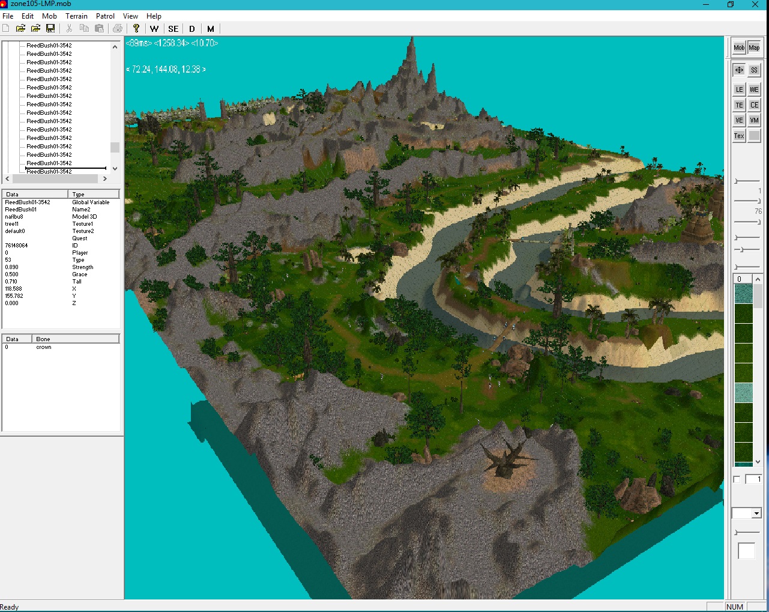Click the Save file toolbar icon

click(x=50, y=28)
